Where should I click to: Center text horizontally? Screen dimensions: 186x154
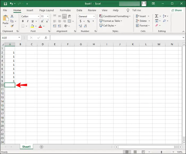point(60,21)
